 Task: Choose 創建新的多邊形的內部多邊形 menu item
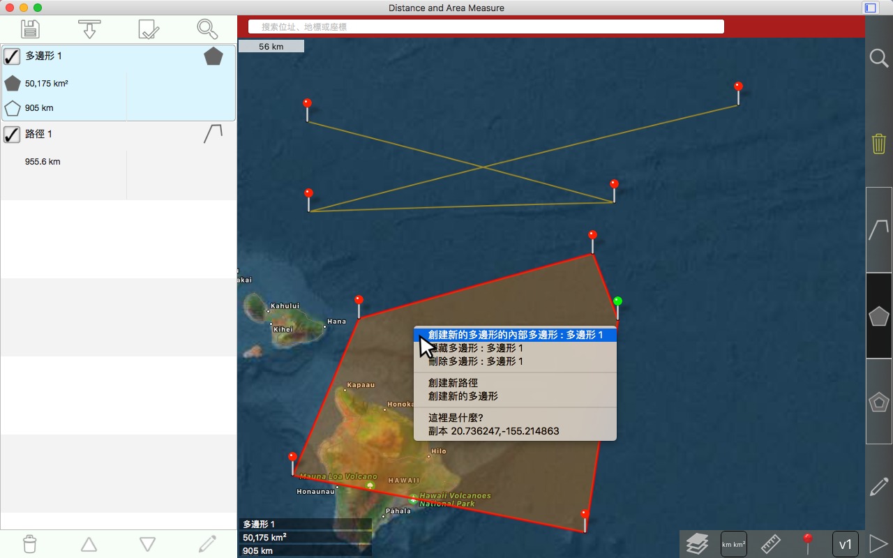click(x=515, y=335)
